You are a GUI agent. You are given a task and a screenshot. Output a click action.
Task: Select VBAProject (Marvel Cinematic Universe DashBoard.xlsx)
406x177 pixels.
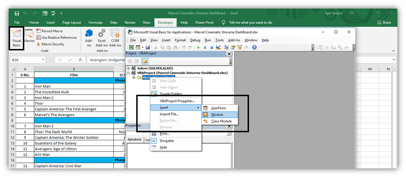182,73
